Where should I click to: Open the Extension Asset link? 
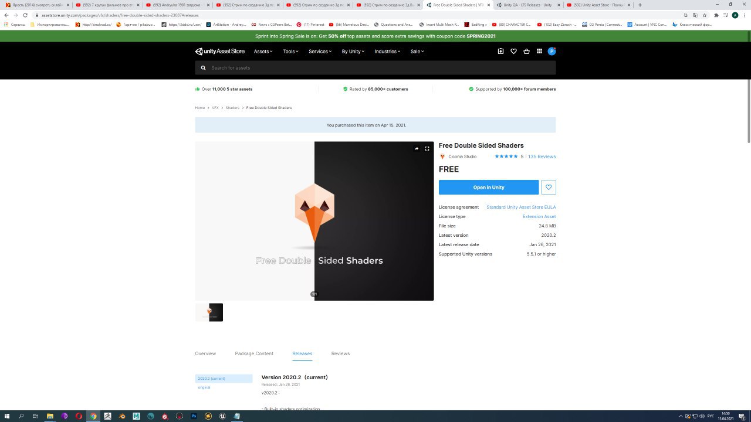coord(539,216)
